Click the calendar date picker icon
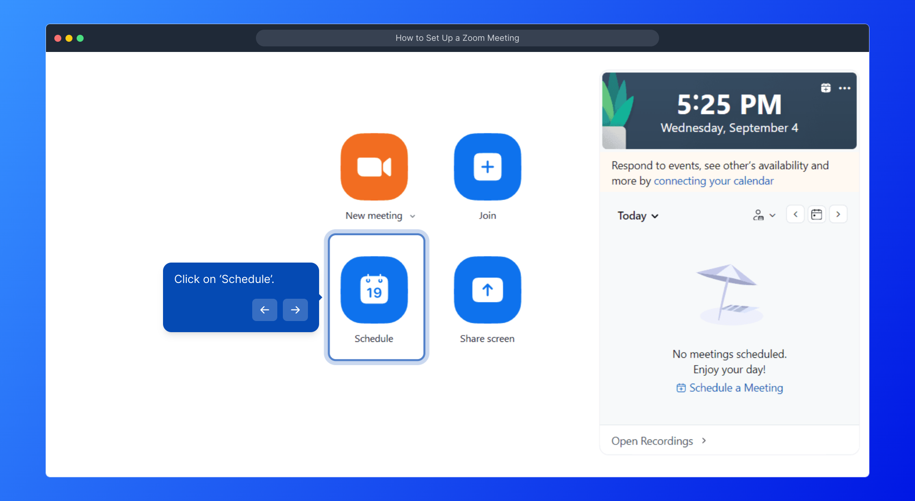915x501 pixels. (x=817, y=214)
